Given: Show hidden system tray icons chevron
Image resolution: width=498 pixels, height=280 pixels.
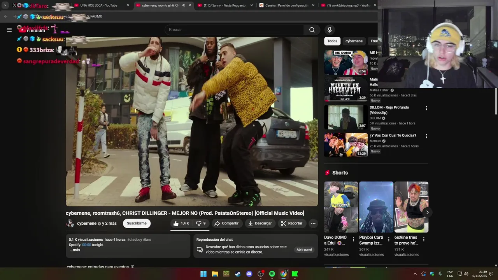Looking at the screenshot, I should [415, 274].
